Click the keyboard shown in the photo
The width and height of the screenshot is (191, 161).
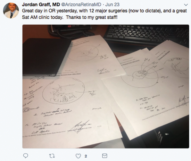[x=146, y=35]
